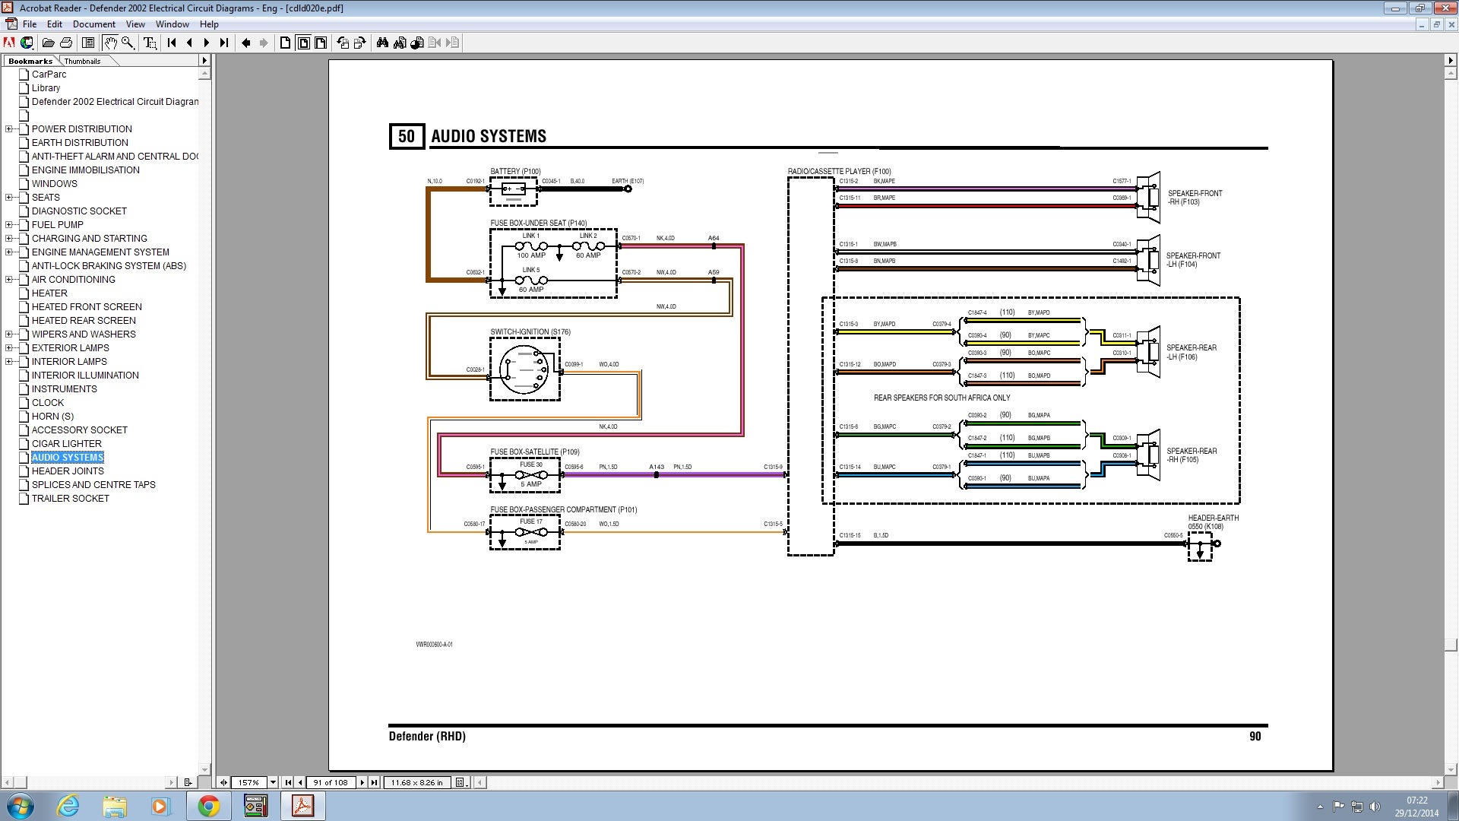Screen dimensions: 1459x821
Task: Set Fit in Window page view
Action: click(303, 43)
